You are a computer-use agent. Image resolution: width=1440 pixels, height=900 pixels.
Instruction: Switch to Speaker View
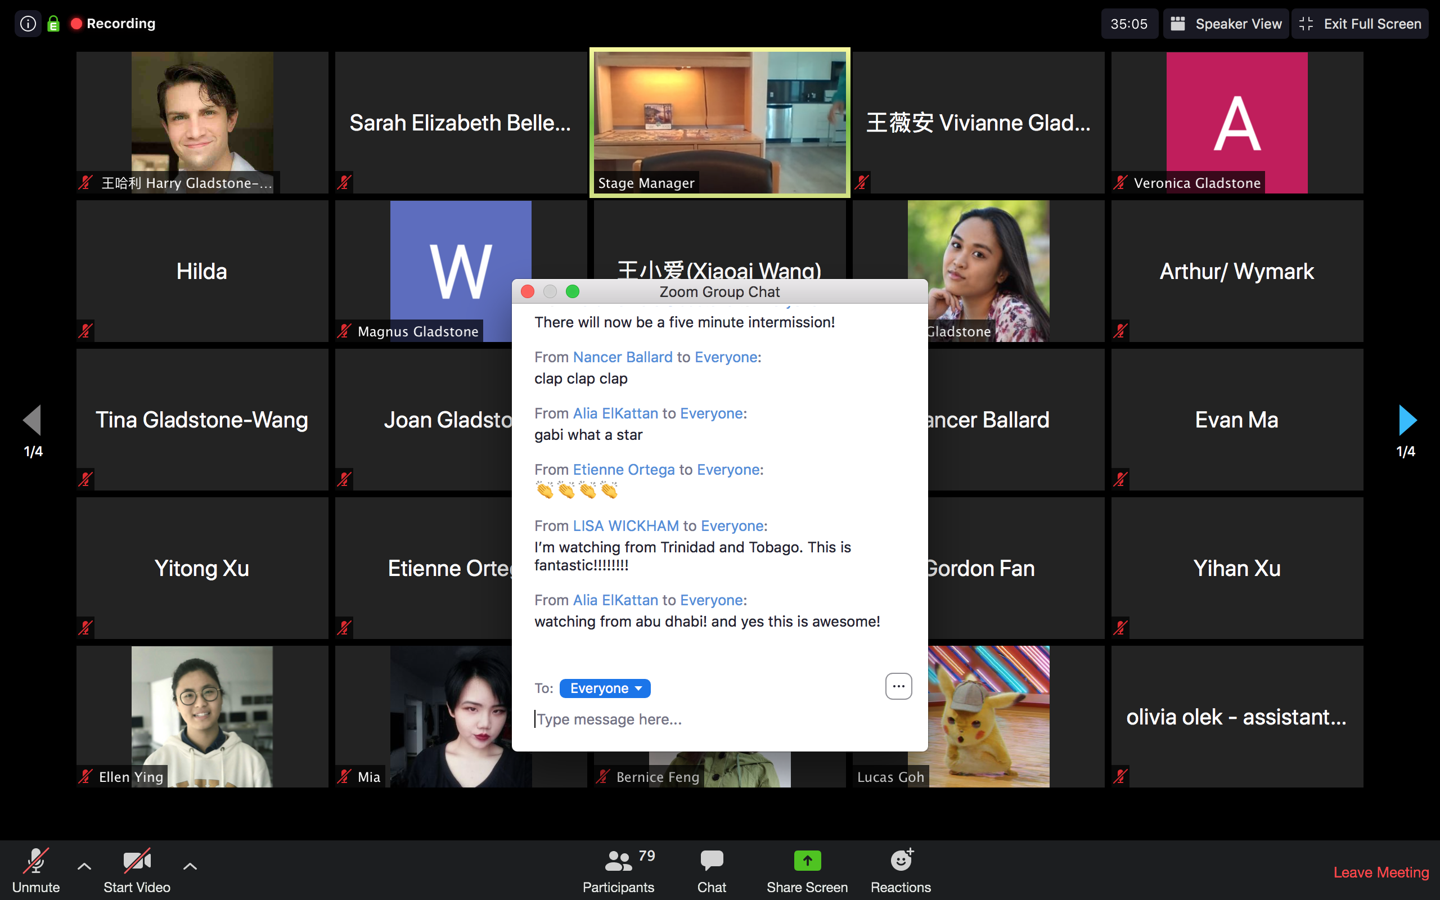(1226, 24)
